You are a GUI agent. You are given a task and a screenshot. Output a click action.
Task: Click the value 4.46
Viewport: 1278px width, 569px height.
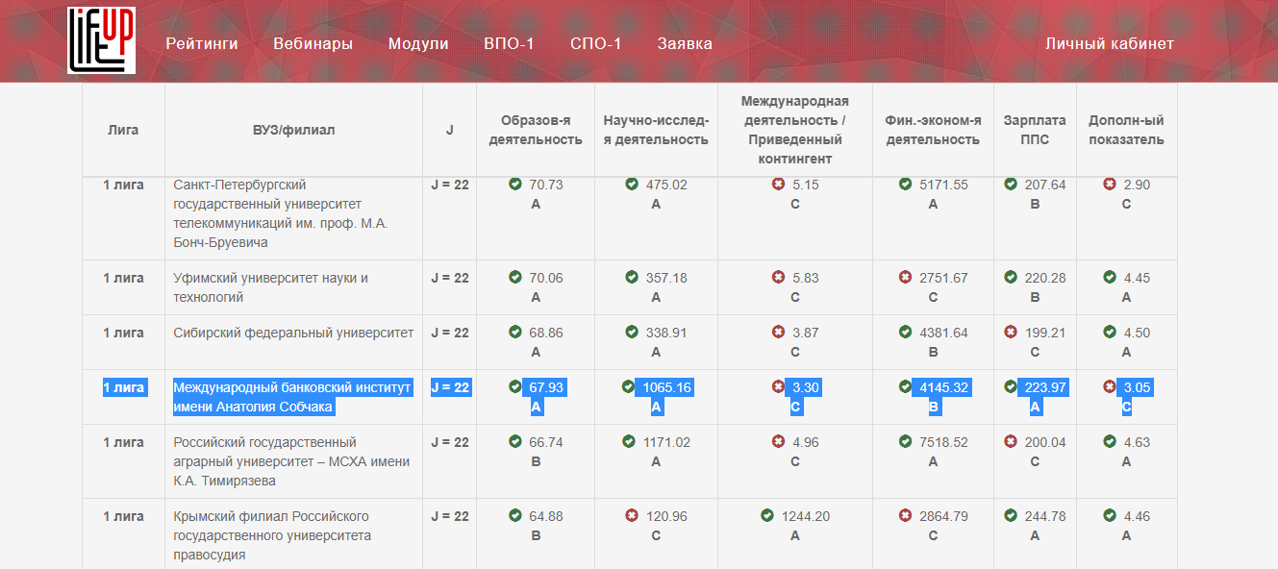point(1137,516)
